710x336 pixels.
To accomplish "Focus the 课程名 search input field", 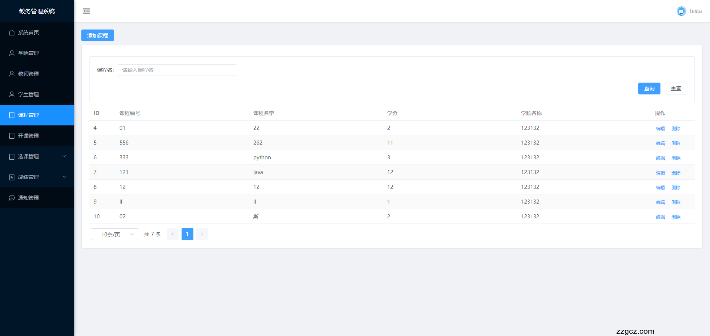I will click(x=177, y=70).
